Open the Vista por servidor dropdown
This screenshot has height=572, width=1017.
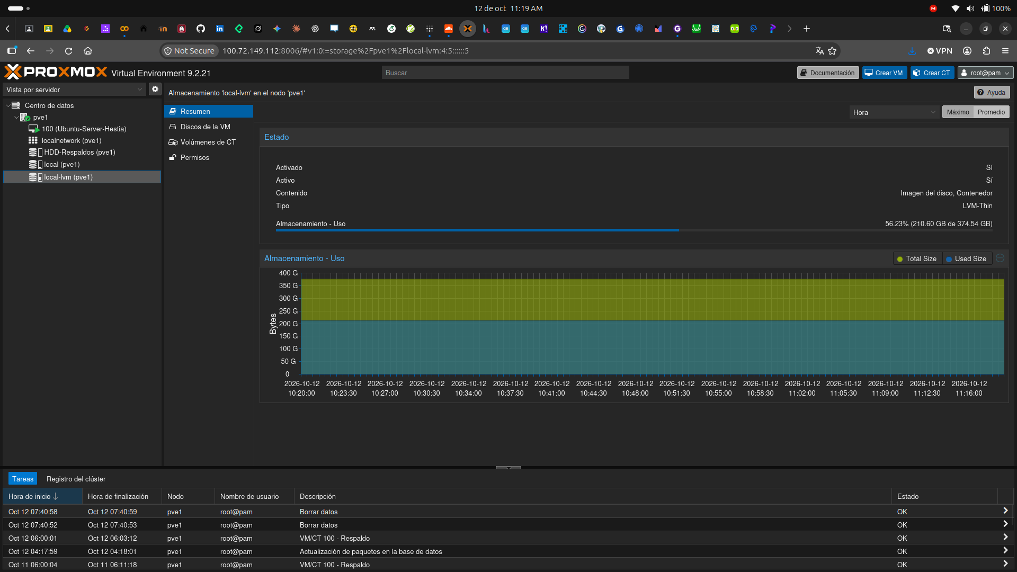click(74, 90)
